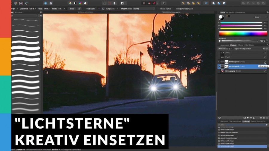Toggle the Quick Mask icon
Image resolution: width=269 pixels, height=151 pixels.
coord(122,3)
